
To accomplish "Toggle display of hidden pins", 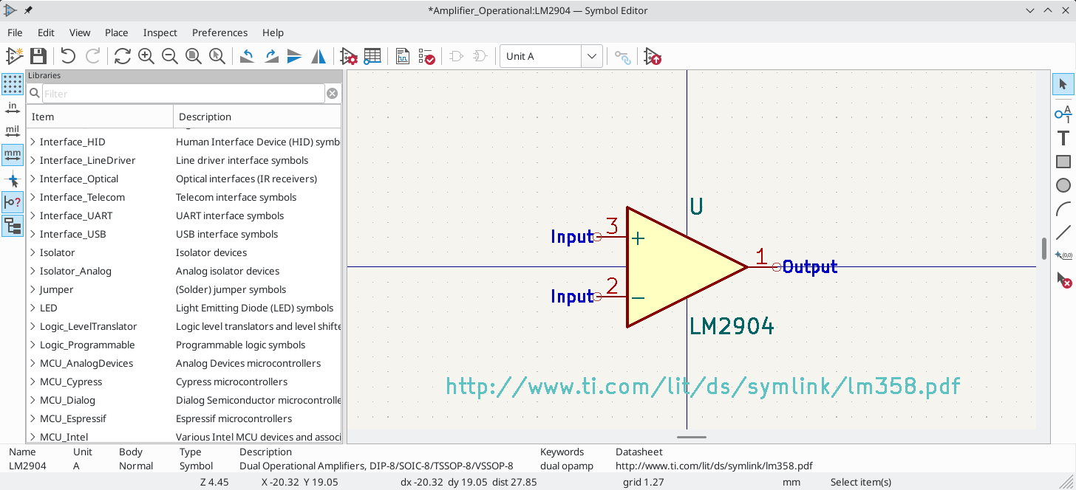I will (x=12, y=202).
